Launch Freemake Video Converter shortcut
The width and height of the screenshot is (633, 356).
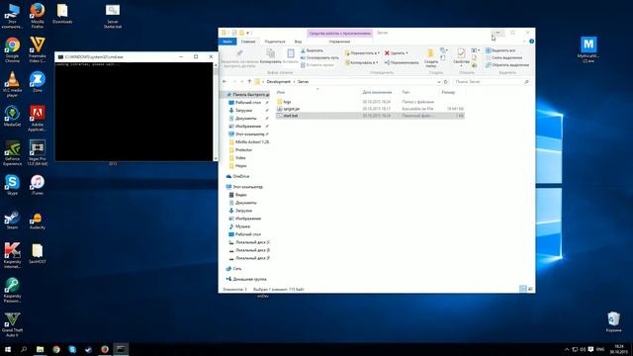pyautogui.click(x=38, y=49)
